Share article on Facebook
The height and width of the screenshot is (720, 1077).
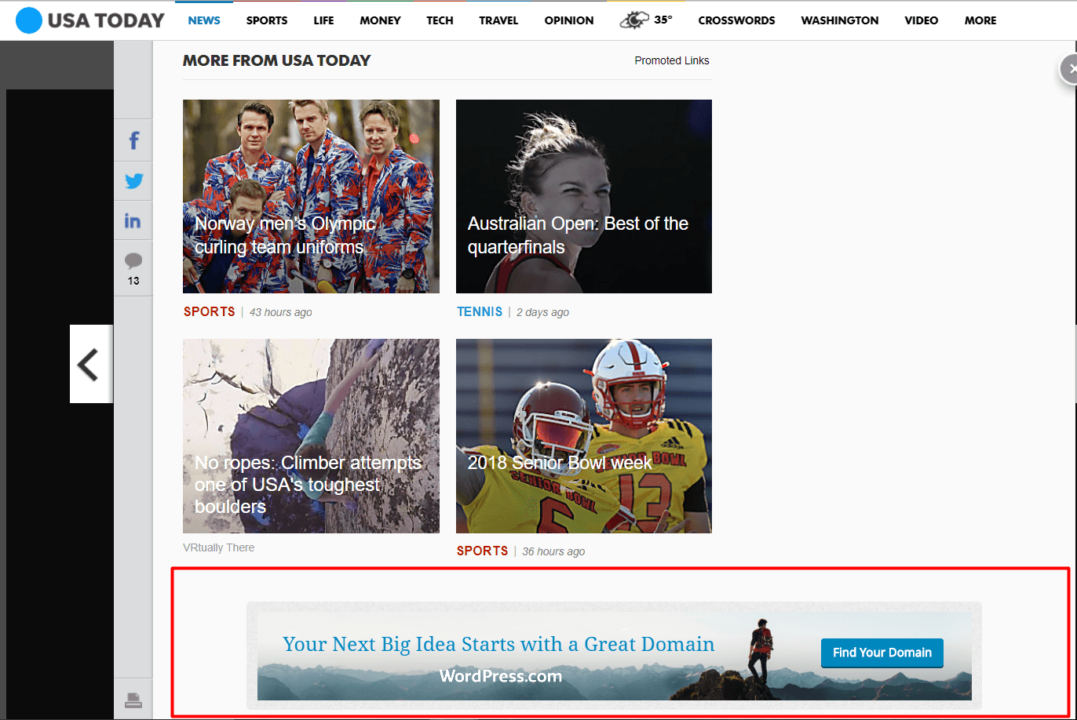(133, 141)
